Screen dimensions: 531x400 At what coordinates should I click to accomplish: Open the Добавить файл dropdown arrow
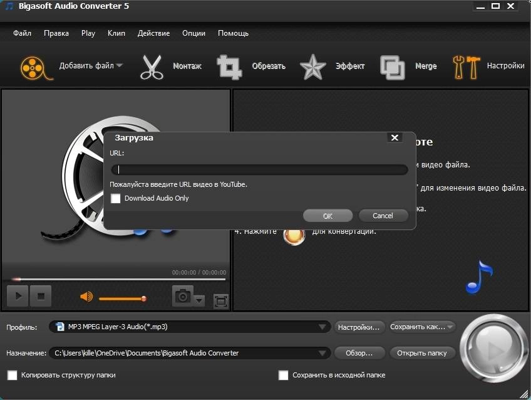(x=120, y=65)
